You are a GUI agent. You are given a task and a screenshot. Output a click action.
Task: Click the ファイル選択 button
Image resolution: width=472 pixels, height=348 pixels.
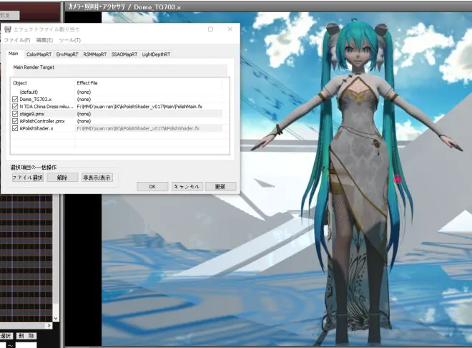click(x=28, y=178)
